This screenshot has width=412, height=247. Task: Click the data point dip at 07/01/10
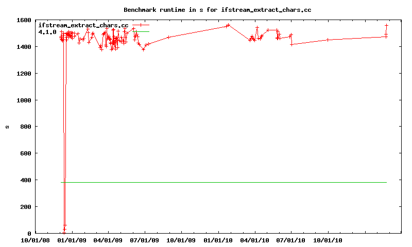click(291, 44)
